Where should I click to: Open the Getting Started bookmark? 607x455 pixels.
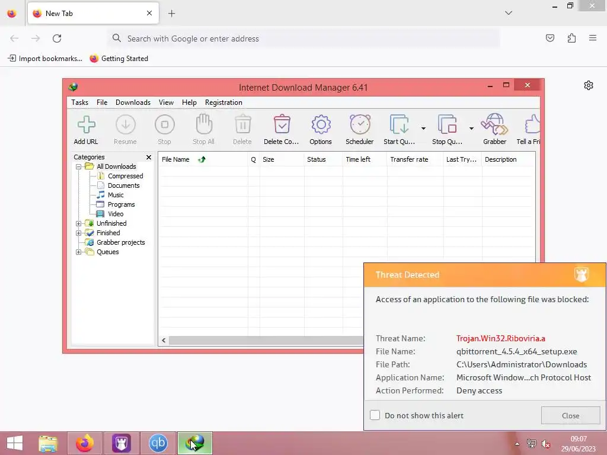tap(119, 59)
